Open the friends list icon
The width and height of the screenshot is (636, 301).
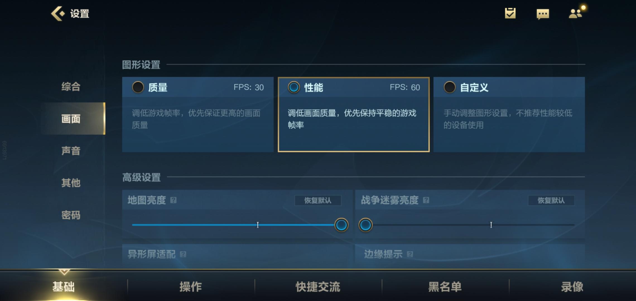(575, 13)
